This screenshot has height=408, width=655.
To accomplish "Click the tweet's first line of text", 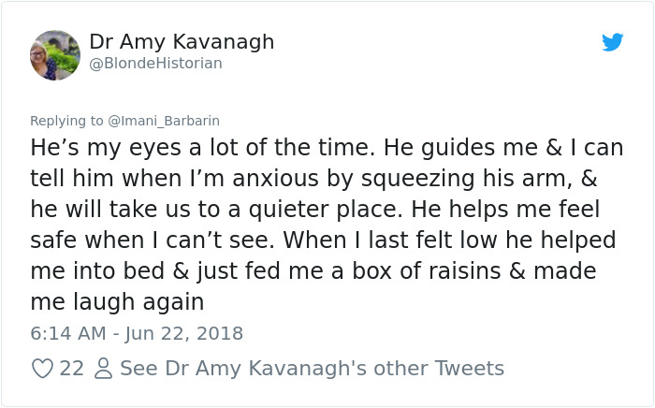I will [x=327, y=148].
